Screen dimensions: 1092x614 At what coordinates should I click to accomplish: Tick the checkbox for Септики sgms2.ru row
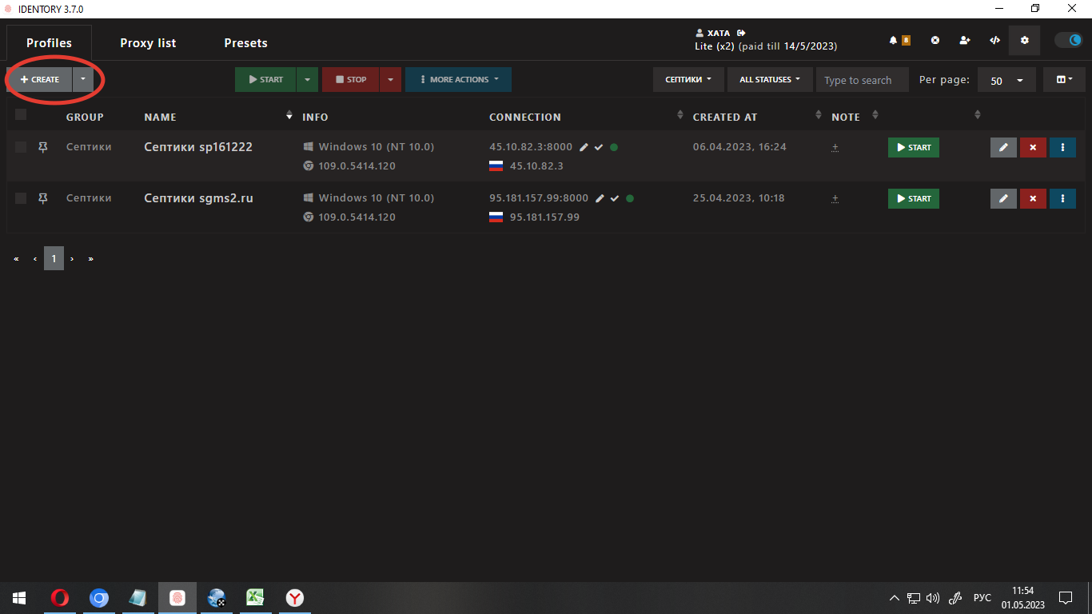(21, 198)
